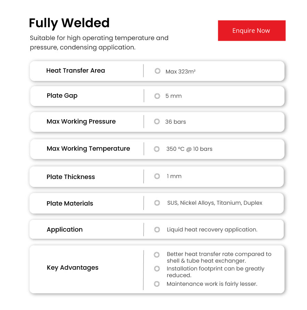Select the Heat Transfer Area row label
This screenshot has height=310, width=307.
75,71
